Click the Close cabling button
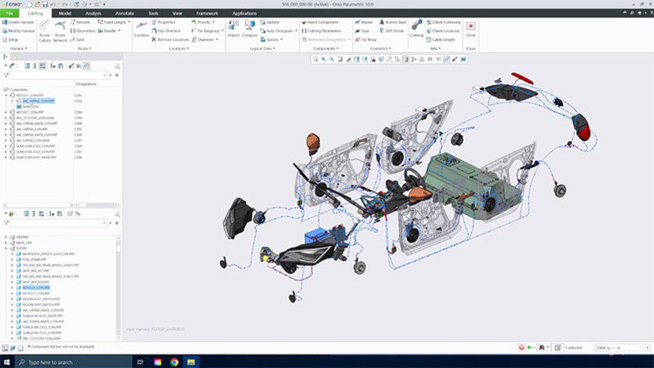The height and width of the screenshot is (368, 654). click(x=471, y=29)
